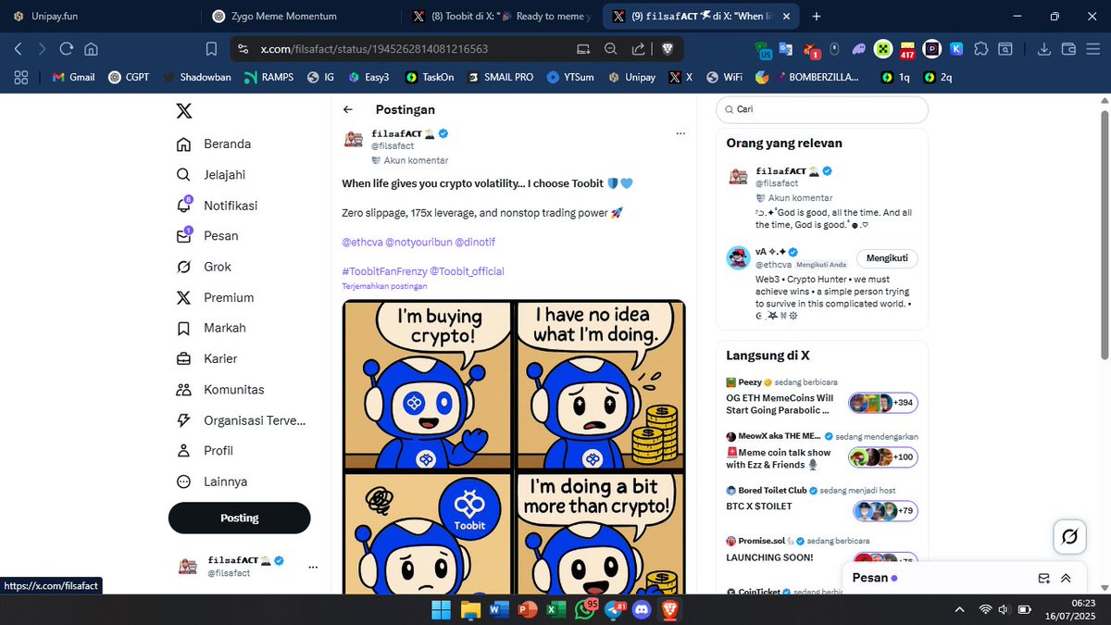1111x625 pixels.
Task: Click the Posting button
Action: tap(240, 518)
